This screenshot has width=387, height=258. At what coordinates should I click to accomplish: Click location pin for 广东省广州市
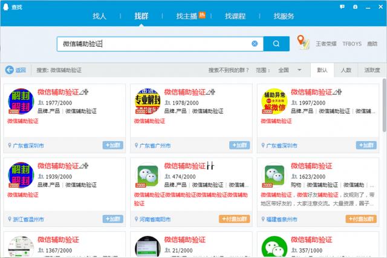point(136,145)
